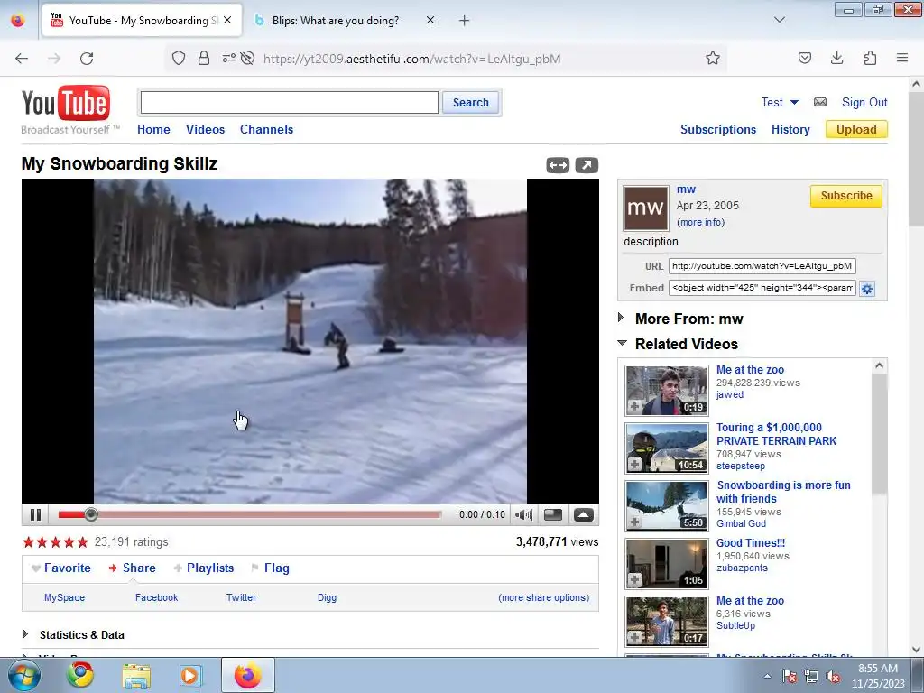Image resolution: width=924 pixels, height=693 pixels.
Task: Add 'Snowboarding is more fun' video to queue
Action: pos(634,522)
